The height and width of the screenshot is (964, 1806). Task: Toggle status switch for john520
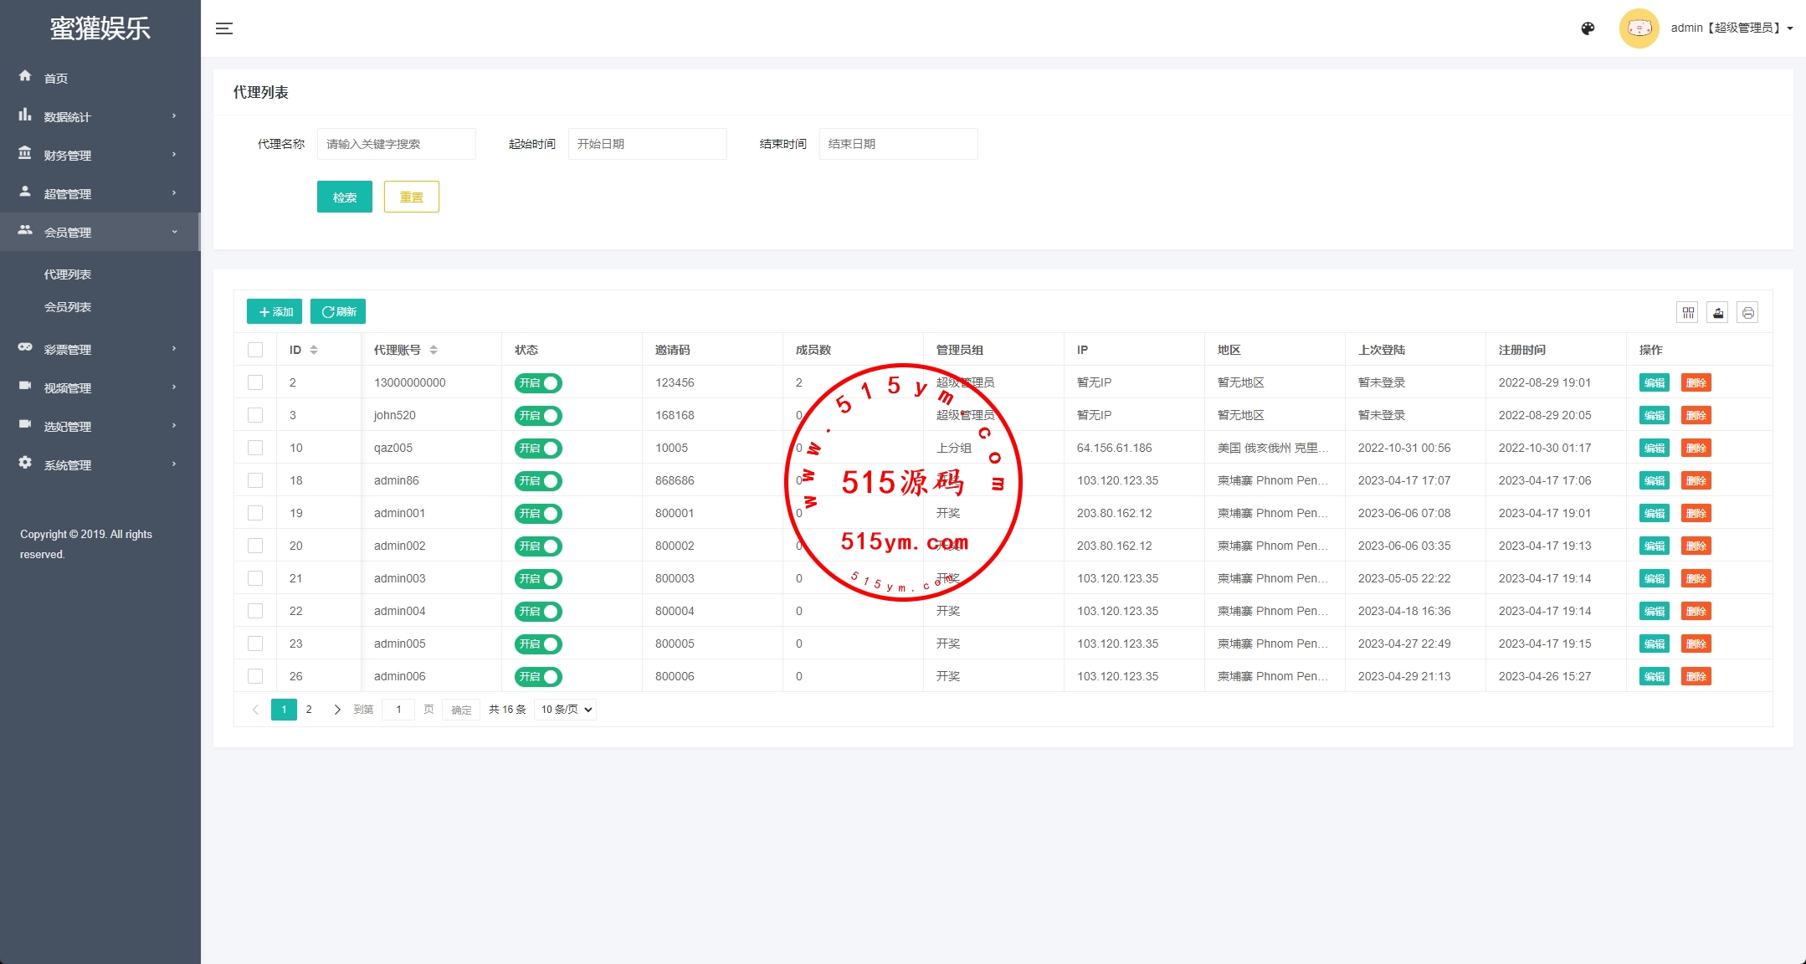coord(538,416)
